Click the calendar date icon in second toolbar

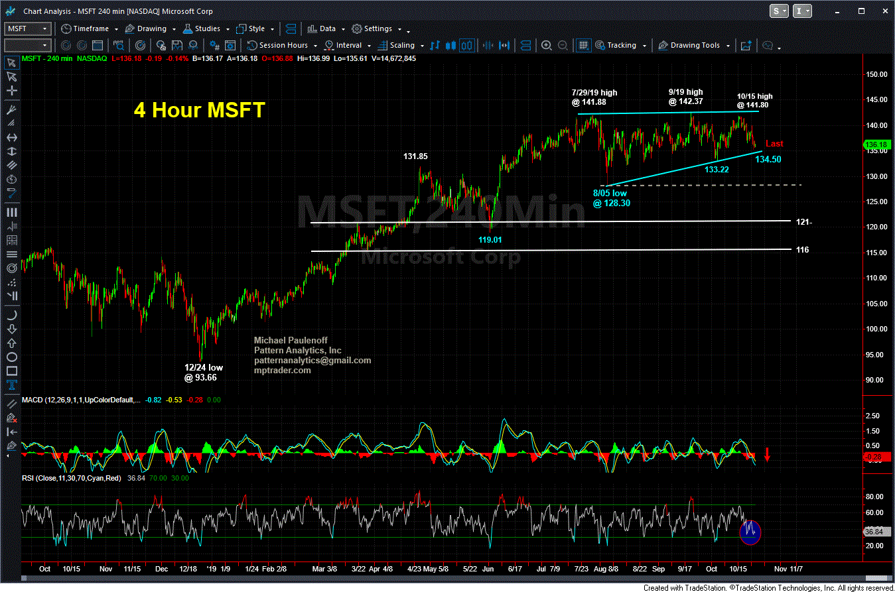tap(98, 46)
